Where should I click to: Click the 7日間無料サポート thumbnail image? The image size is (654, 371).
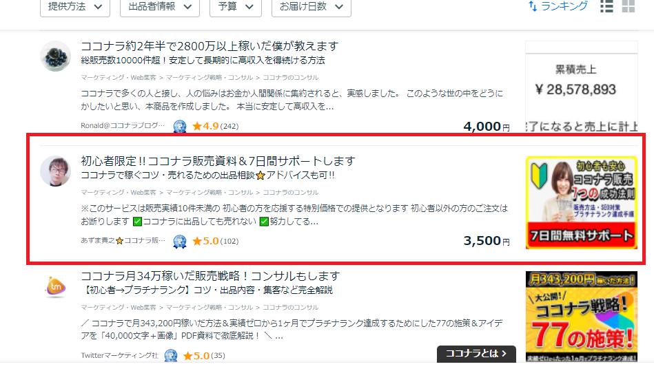pyautogui.click(x=582, y=203)
